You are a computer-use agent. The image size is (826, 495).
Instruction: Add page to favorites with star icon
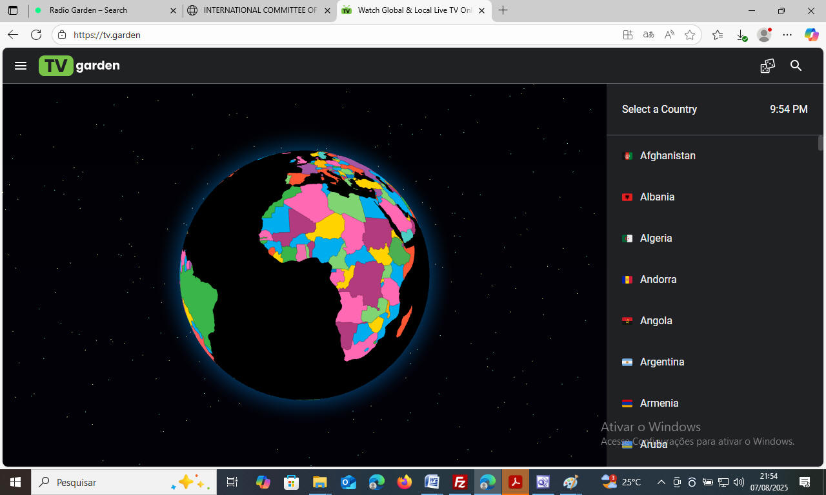(x=690, y=35)
